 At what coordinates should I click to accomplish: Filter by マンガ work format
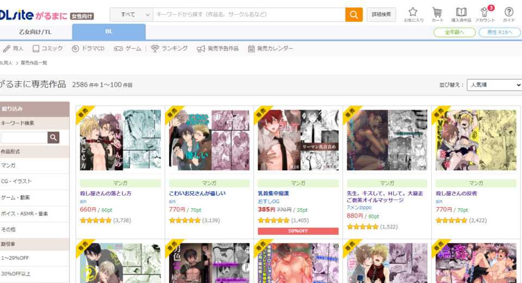[35, 165]
